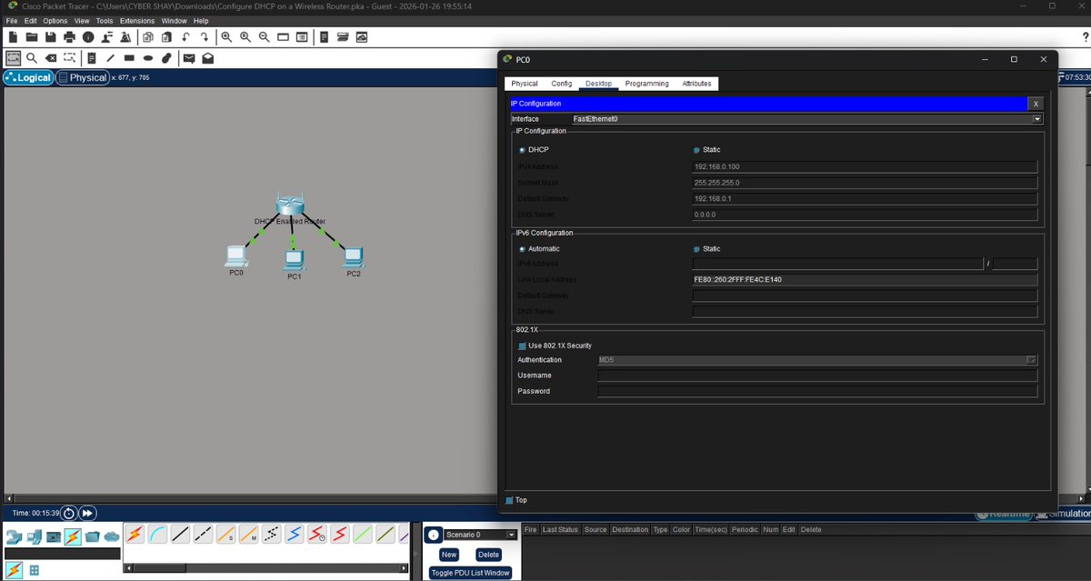Screen dimensions: 1091x581
Task: Click Toggle PDU List Window button
Action: click(x=470, y=573)
